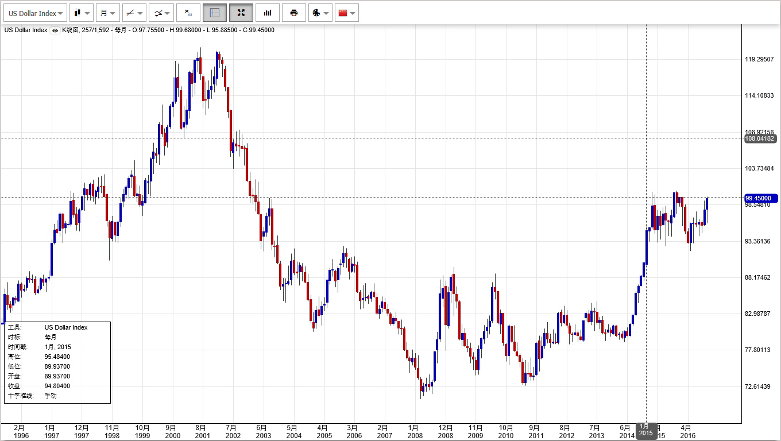Click the 99.45000 current price label

coord(760,198)
